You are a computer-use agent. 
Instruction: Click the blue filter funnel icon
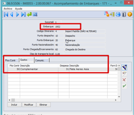[124, 67]
